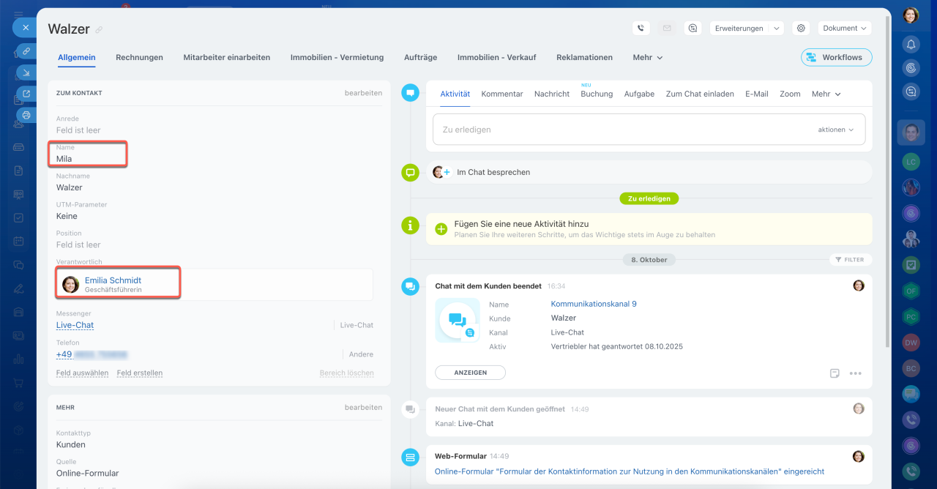
Task: Click the phone call icon in header
Action: (x=641, y=29)
